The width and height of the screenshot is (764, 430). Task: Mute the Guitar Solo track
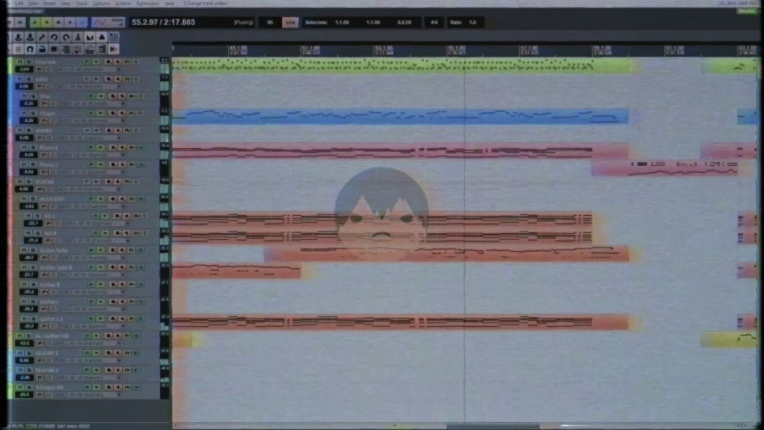tap(24, 250)
